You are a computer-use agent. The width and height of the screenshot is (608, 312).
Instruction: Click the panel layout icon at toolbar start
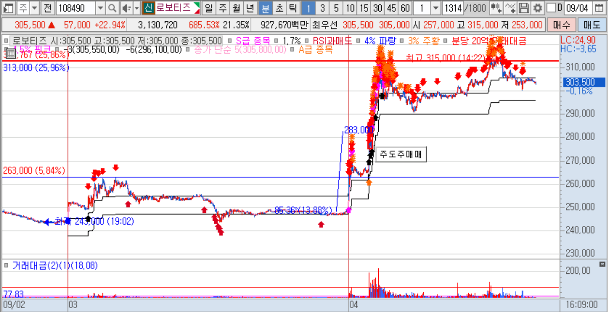point(8,8)
